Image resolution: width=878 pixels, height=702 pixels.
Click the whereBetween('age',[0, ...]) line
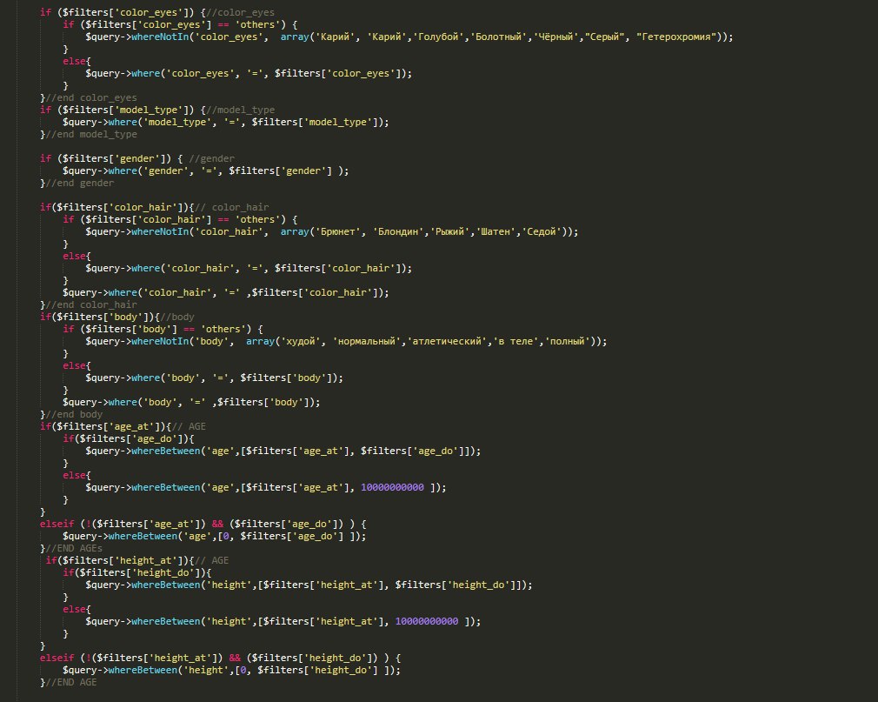pos(214,537)
